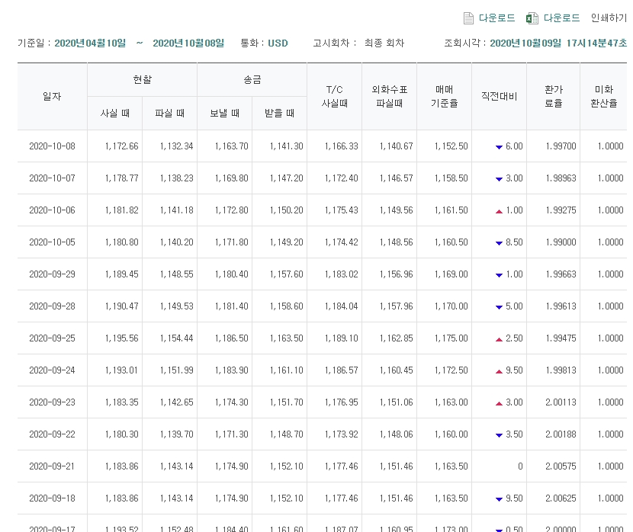
Task: Click date cell 2020-09-21
Action: coord(52,466)
